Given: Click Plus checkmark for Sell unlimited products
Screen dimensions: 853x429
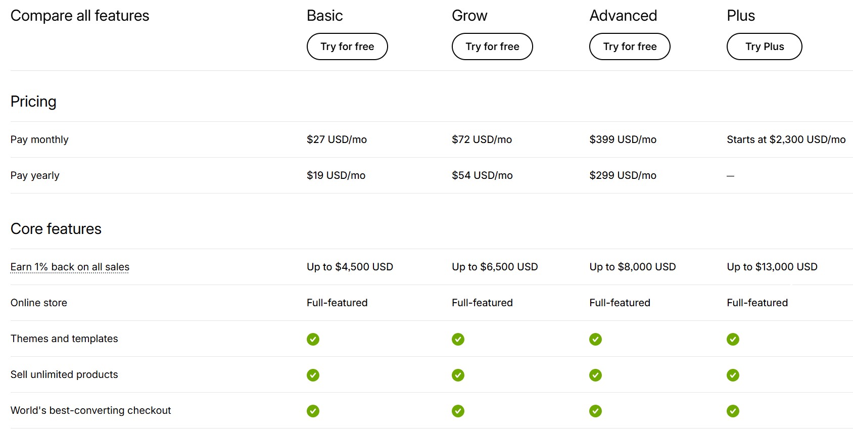Looking at the screenshot, I should click(x=733, y=375).
